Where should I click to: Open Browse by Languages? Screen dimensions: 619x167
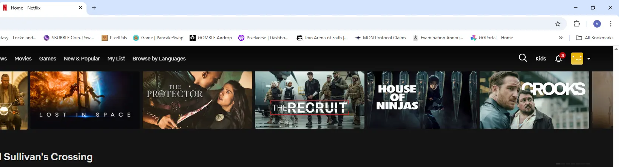coord(159,59)
